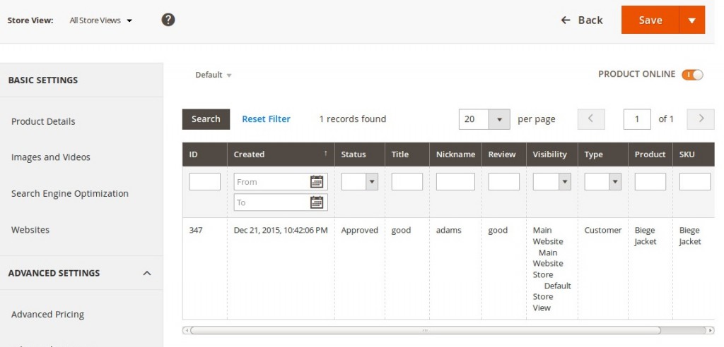Collapse the Advanced Settings section
Viewport: 724px width, 347px height.
147,273
